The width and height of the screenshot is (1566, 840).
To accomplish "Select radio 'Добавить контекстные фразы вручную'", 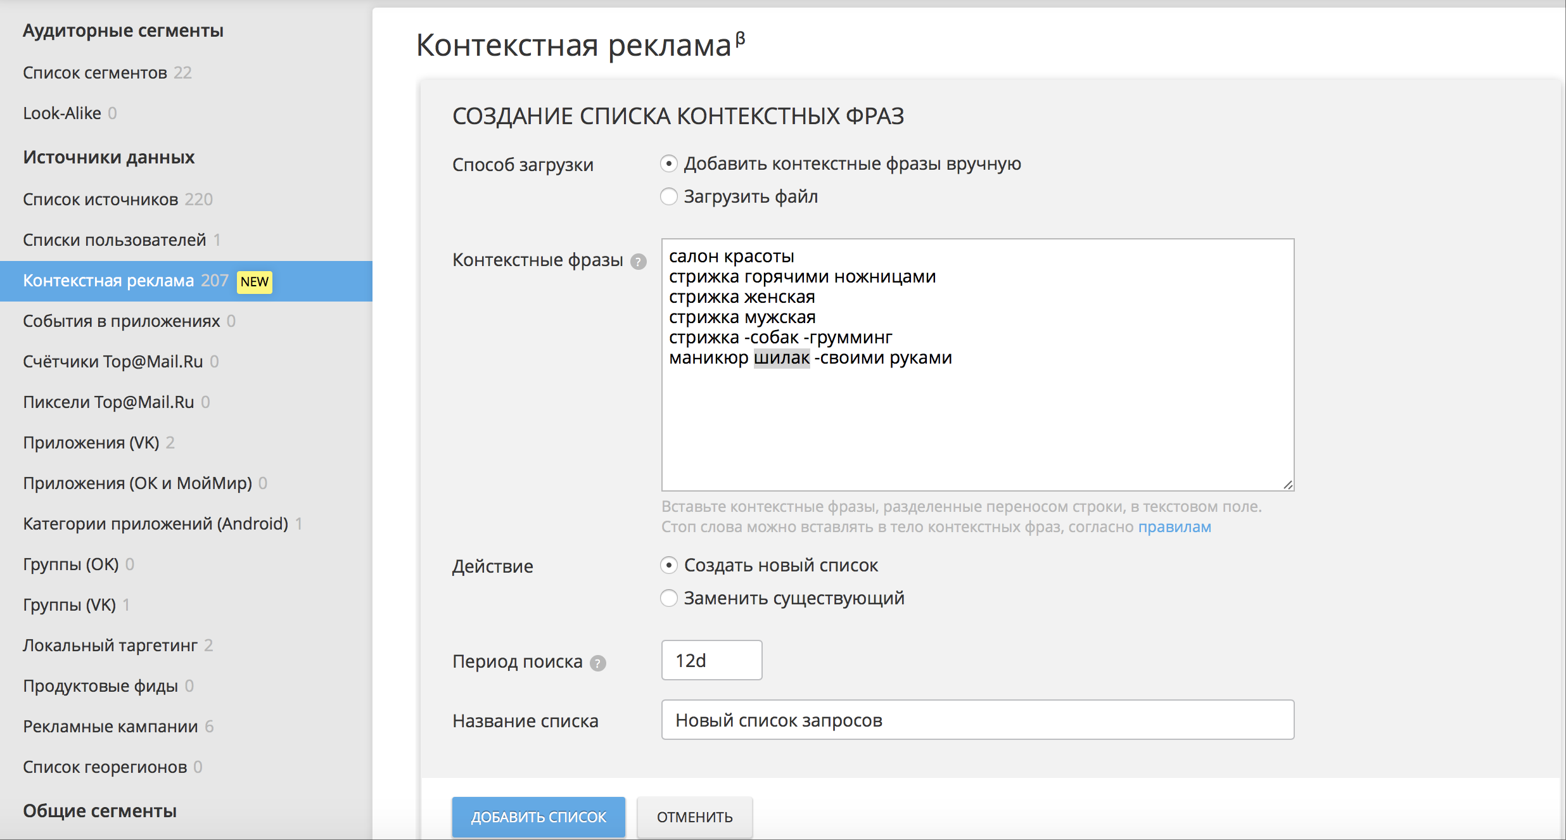I will click(x=669, y=163).
